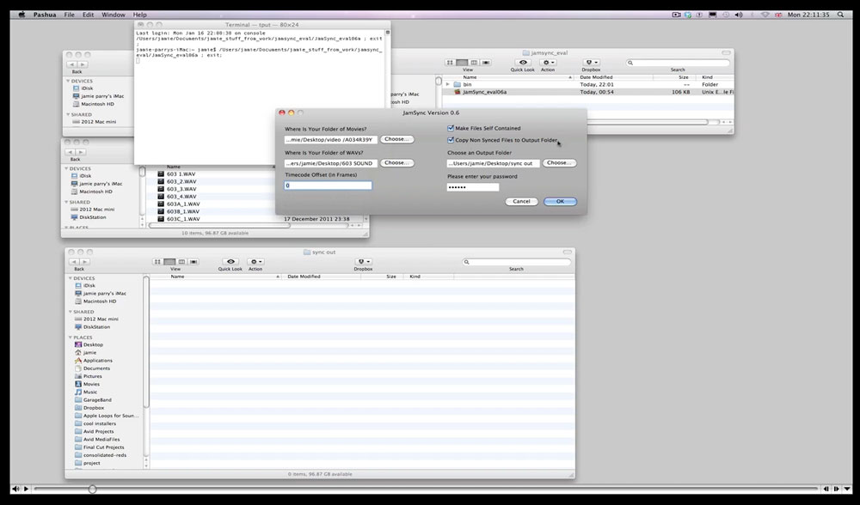The height and width of the screenshot is (505, 860).
Task: Open the Edit menu
Action: click(x=89, y=15)
